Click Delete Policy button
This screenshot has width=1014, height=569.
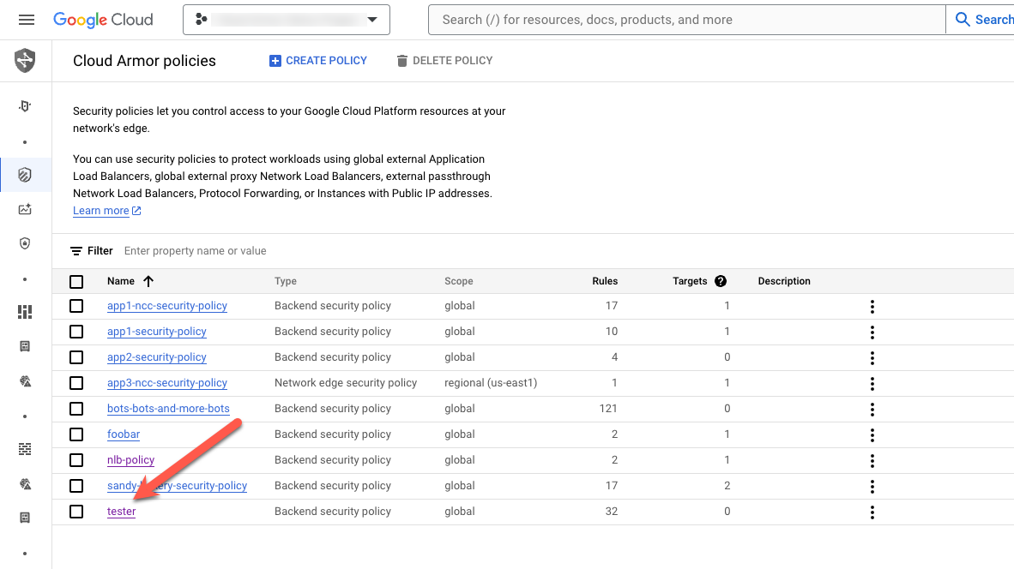(x=444, y=61)
